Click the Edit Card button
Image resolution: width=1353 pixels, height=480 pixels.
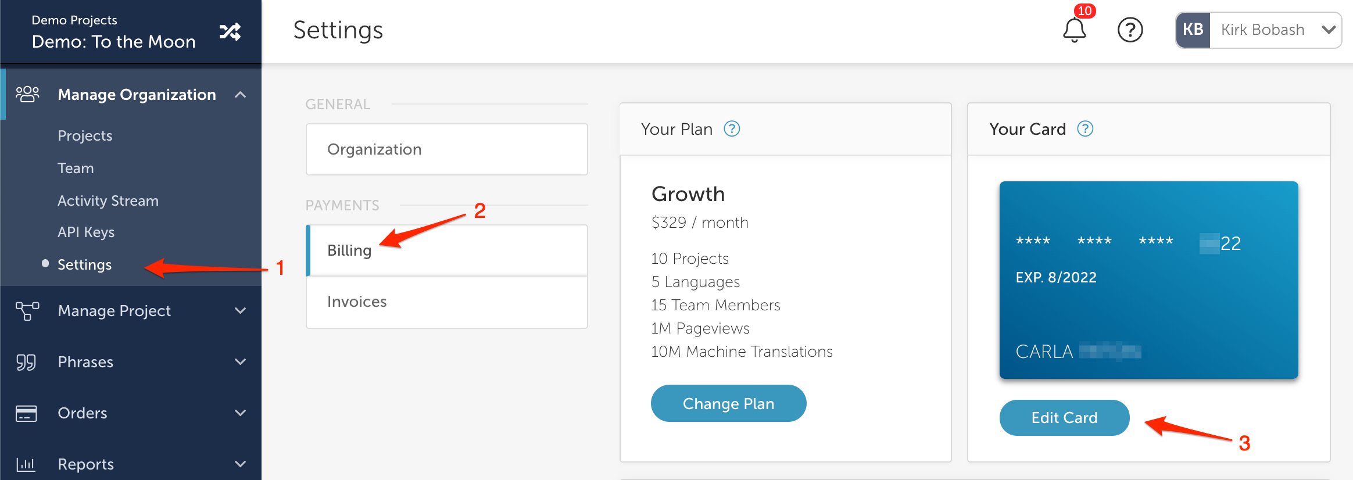click(1064, 418)
